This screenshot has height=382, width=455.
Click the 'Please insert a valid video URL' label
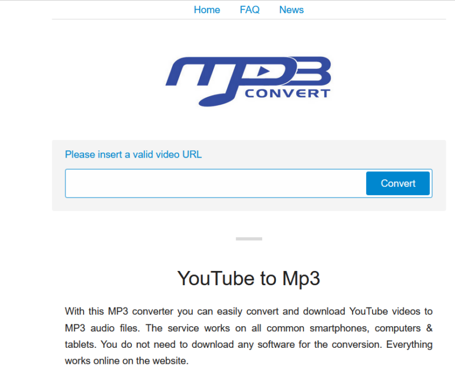click(133, 154)
